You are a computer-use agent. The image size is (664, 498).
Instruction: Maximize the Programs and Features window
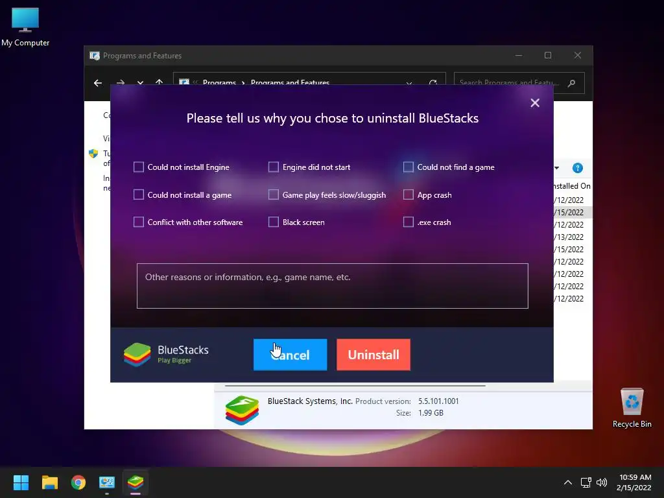548,56
